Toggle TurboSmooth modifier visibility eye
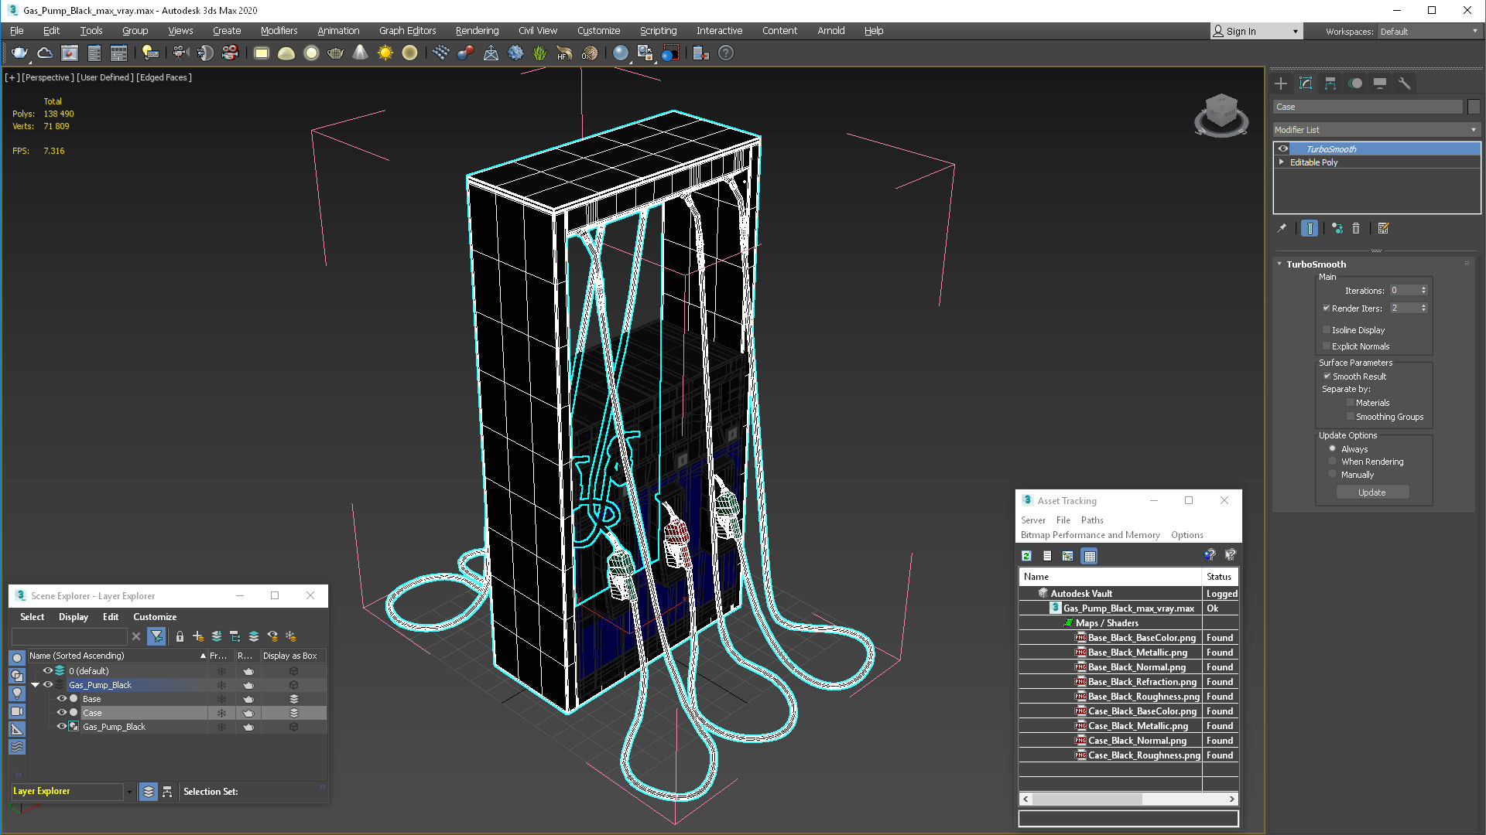This screenshot has width=1486, height=835. [x=1283, y=149]
